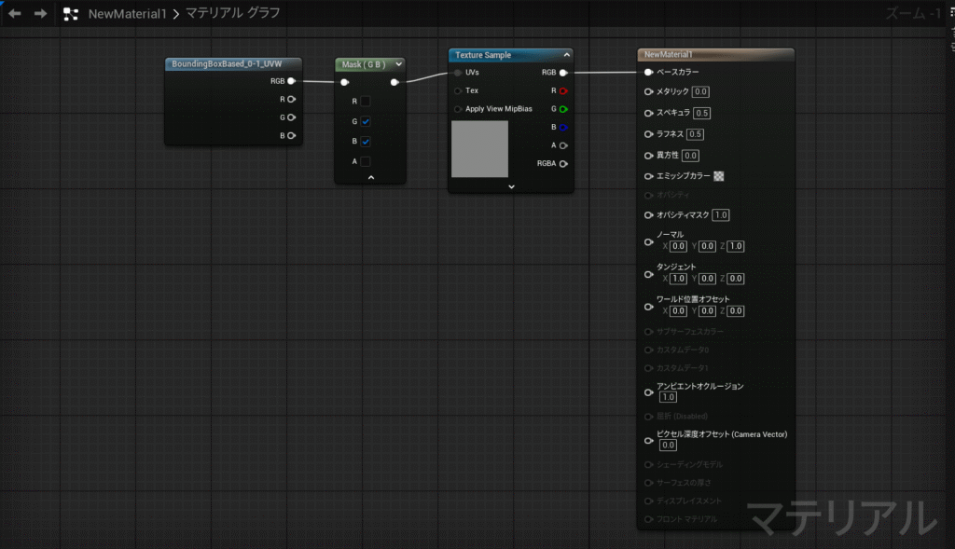Screen dimensions: 955x549
Task: Click the スペキュラ input pin
Action: [x=649, y=113]
